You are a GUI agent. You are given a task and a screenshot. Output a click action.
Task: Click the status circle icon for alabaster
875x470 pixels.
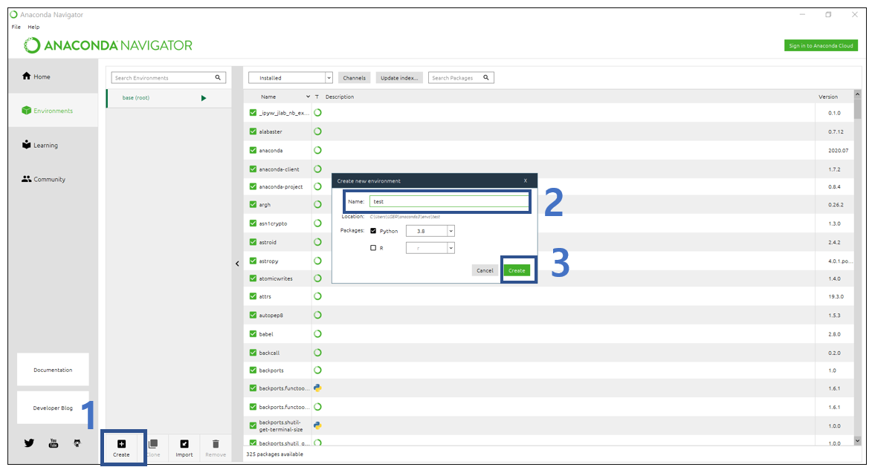[317, 131]
